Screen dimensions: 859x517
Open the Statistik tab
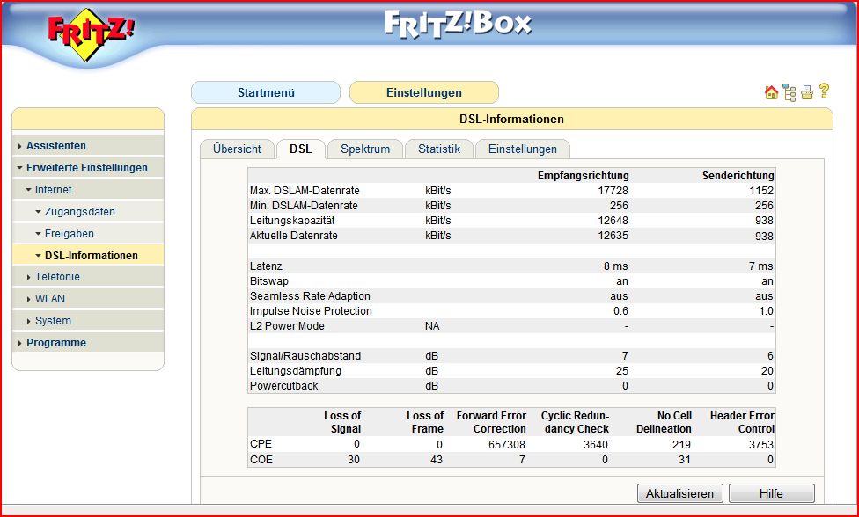(x=439, y=149)
